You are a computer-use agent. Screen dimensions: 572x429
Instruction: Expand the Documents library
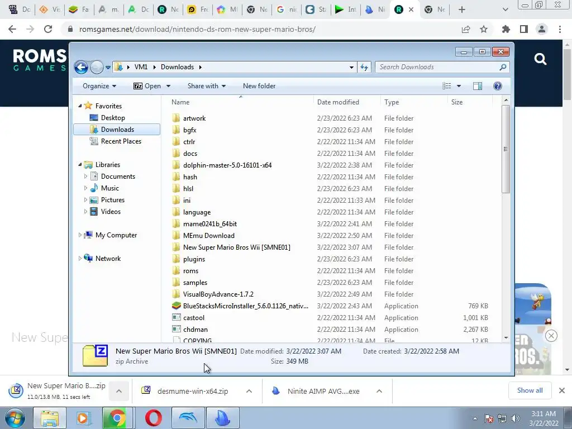click(x=85, y=177)
